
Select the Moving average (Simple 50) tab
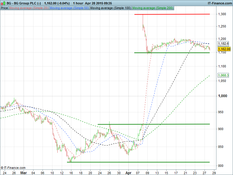[x=69, y=8]
